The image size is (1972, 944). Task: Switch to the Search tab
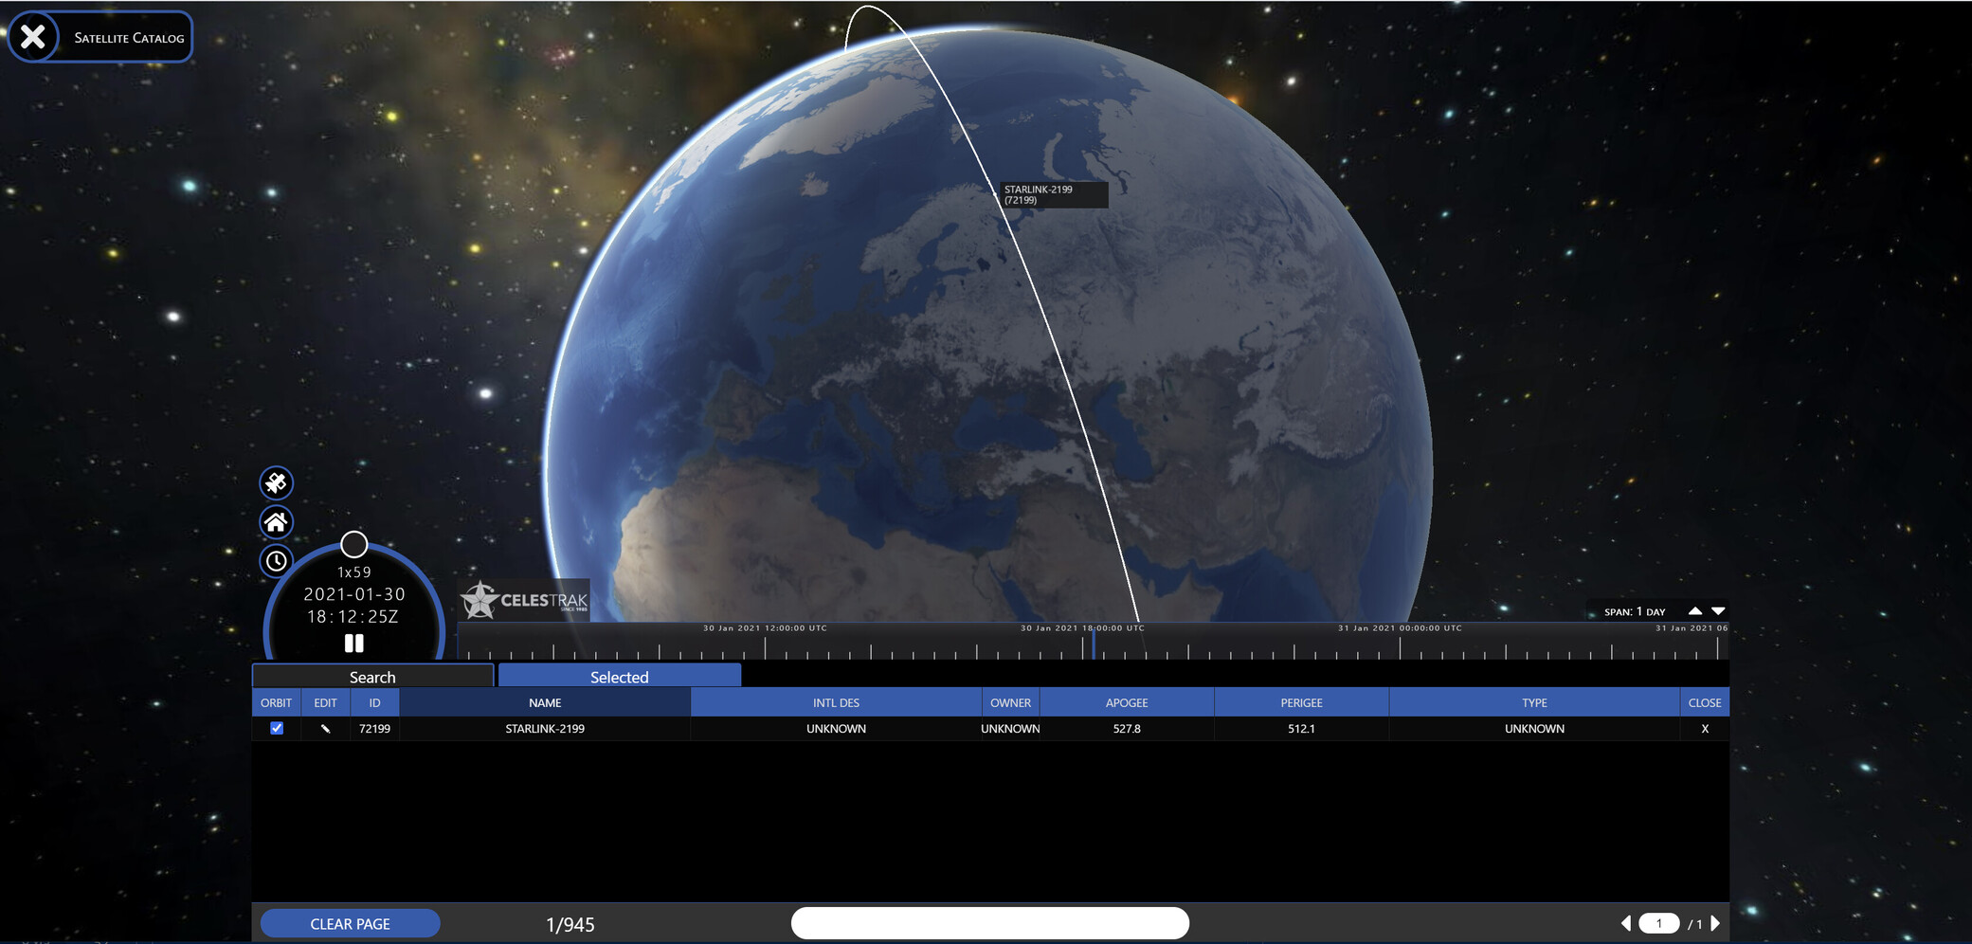(372, 677)
